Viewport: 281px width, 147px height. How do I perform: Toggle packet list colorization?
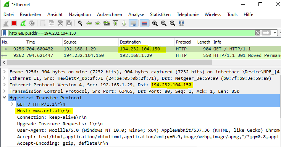click(144, 24)
